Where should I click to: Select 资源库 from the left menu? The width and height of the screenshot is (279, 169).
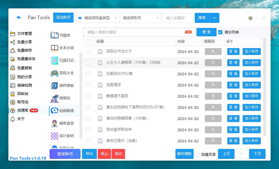click(x=23, y=110)
